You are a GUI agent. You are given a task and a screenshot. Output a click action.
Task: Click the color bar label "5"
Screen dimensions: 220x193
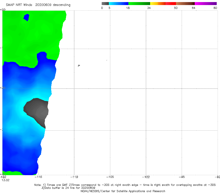click(109, 8)
